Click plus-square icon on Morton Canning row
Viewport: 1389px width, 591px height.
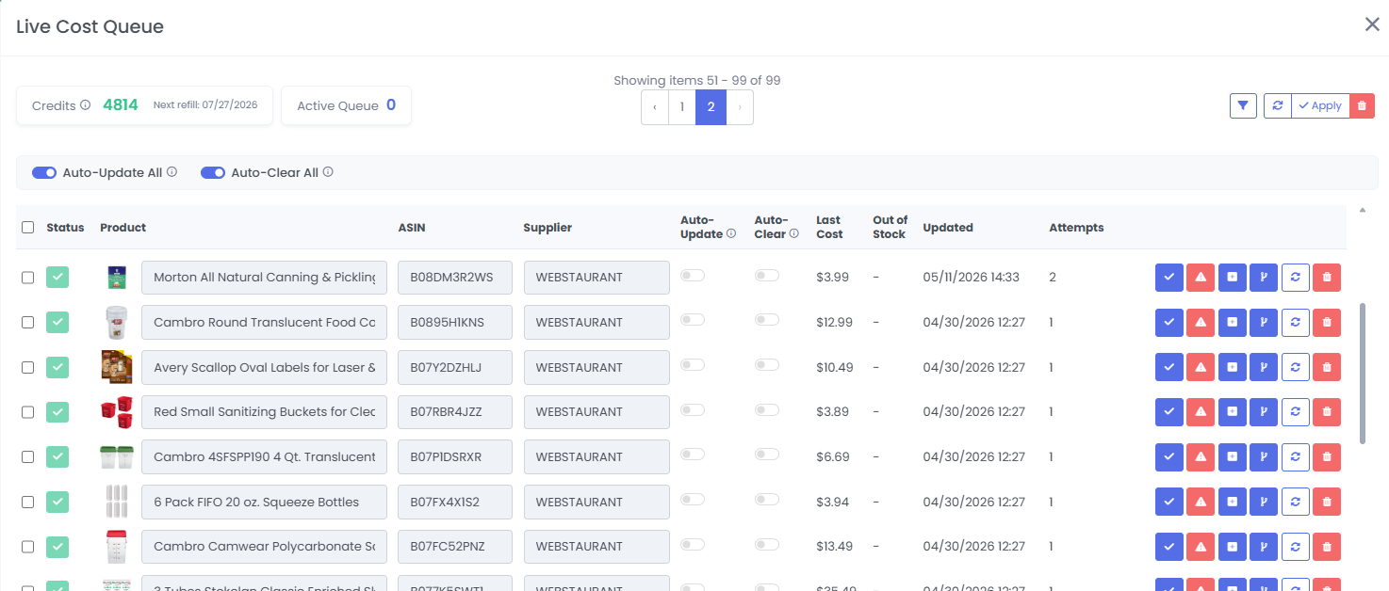coord(1232,277)
